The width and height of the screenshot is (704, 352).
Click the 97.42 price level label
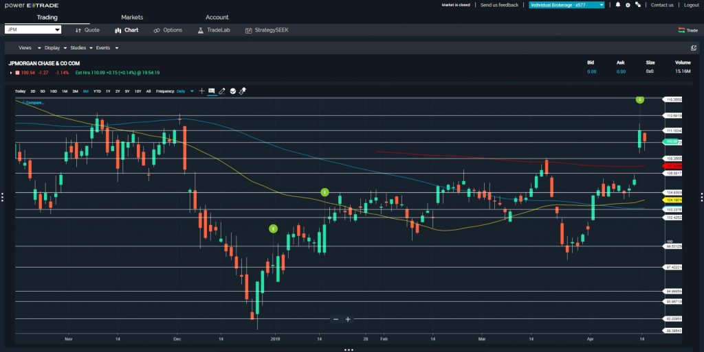pos(673,267)
